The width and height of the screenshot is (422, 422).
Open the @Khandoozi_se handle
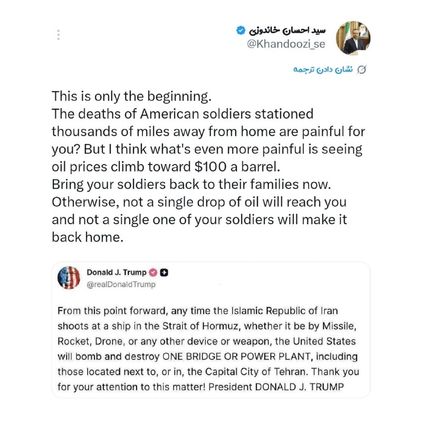(286, 44)
